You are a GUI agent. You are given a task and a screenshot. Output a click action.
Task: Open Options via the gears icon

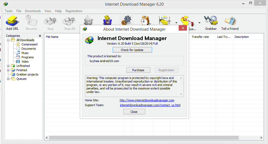tap(126, 20)
